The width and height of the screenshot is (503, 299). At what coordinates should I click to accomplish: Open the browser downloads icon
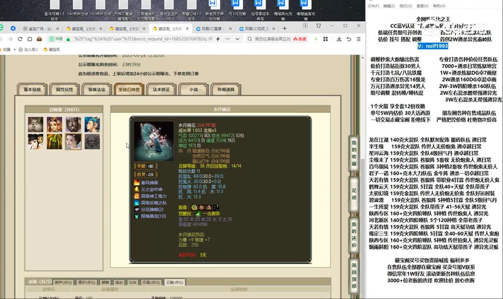(x=339, y=39)
